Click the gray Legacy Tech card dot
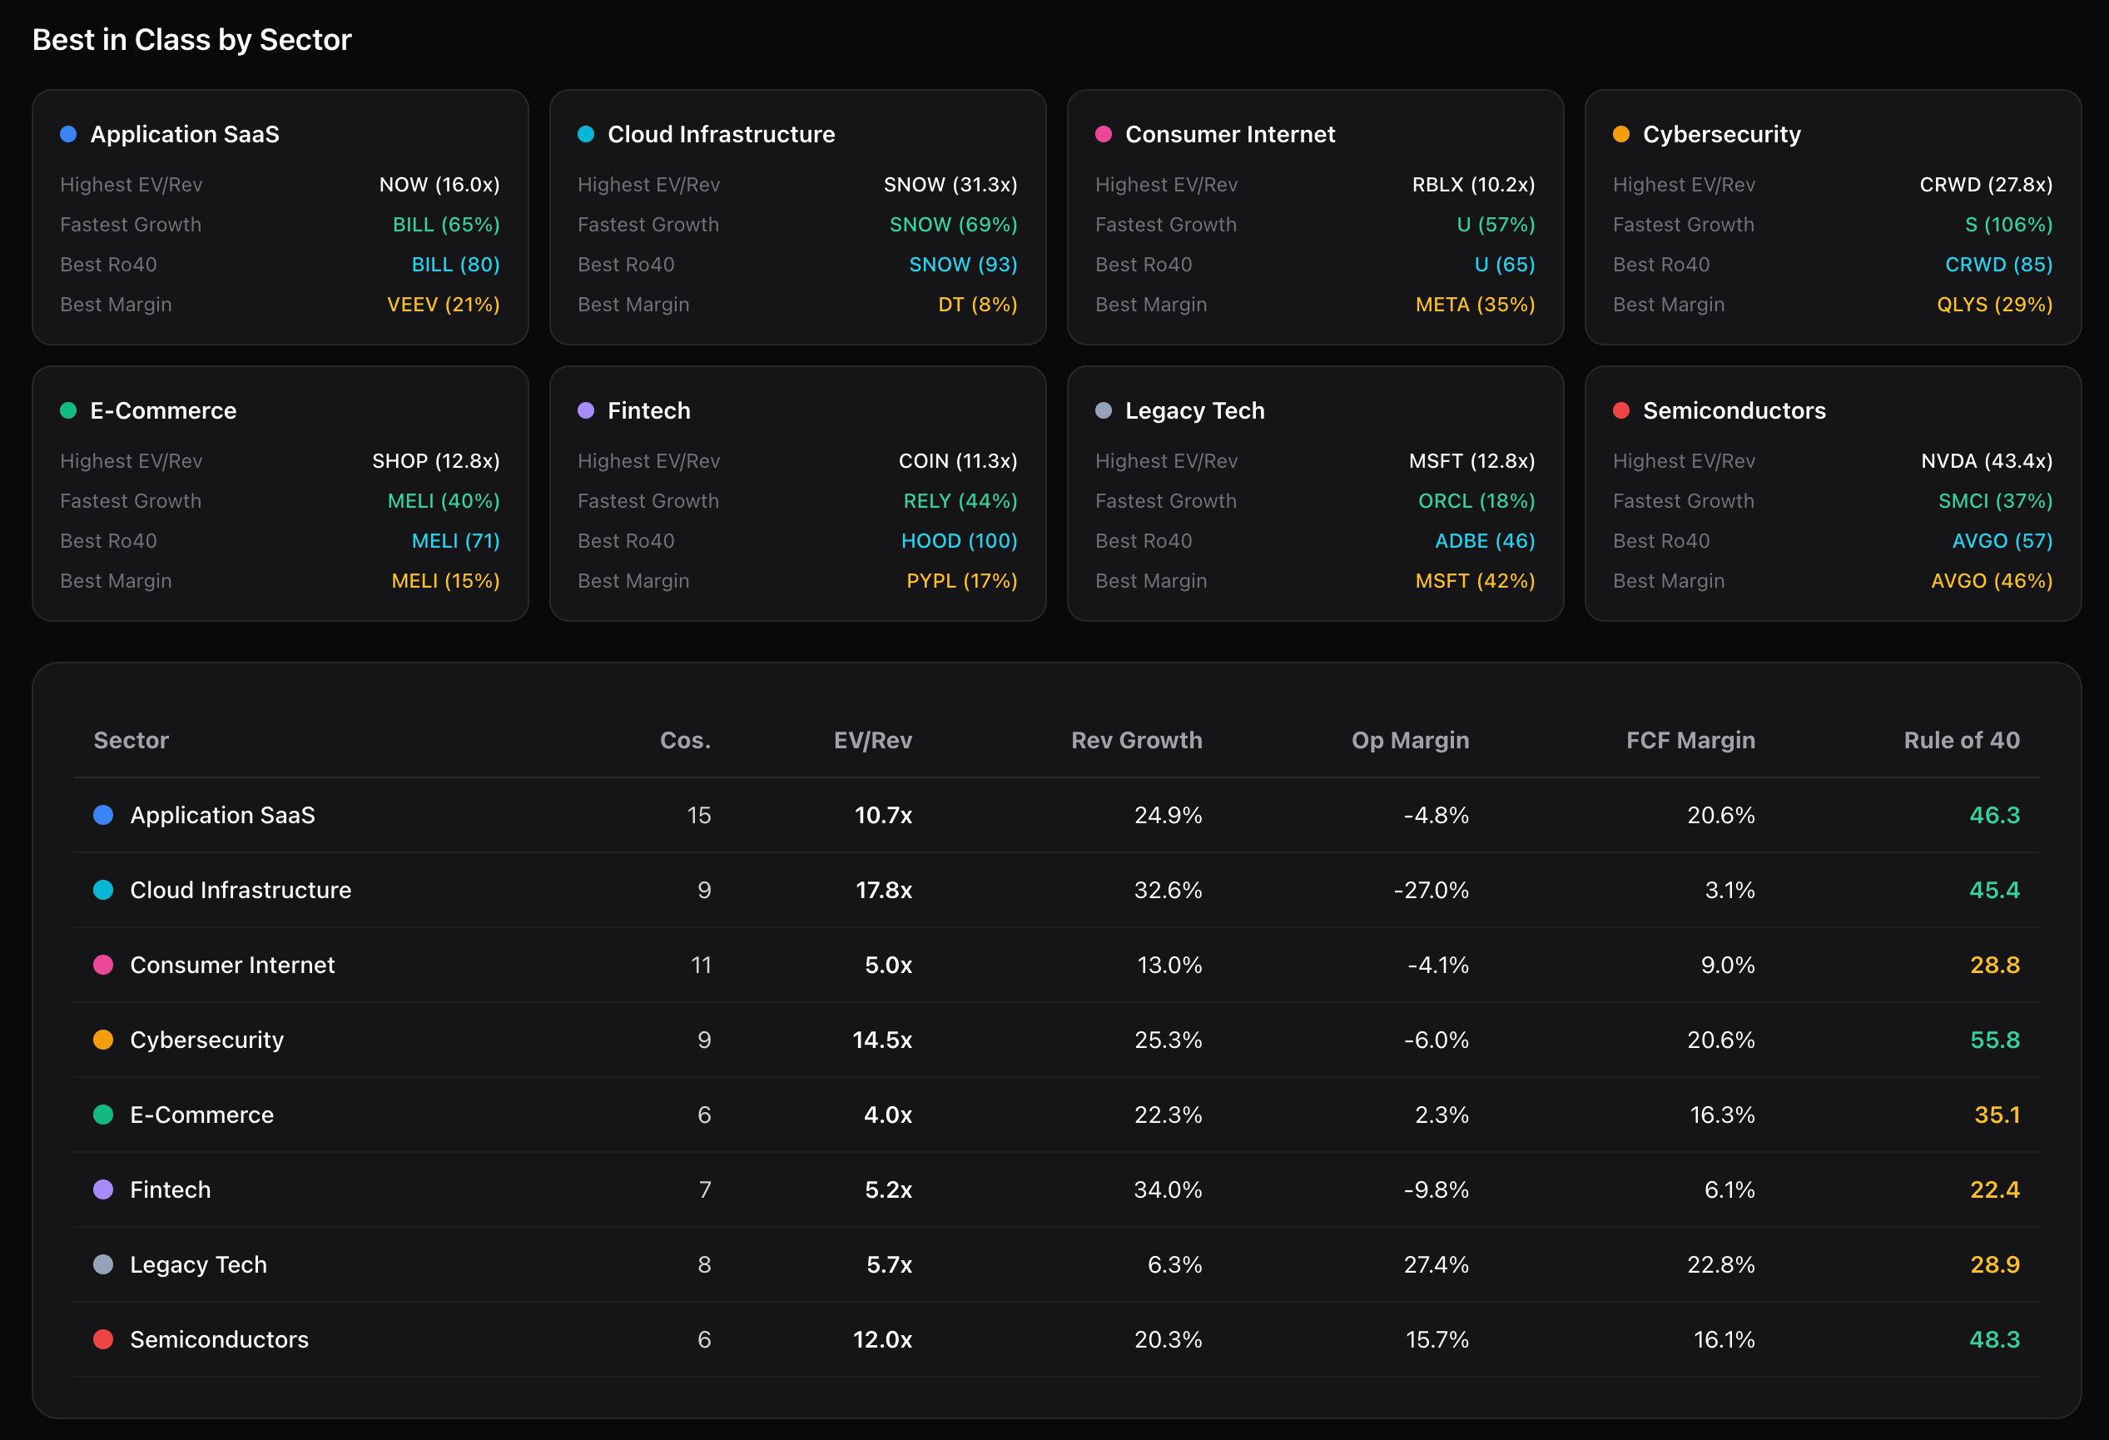 pyautogui.click(x=1103, y=411)
